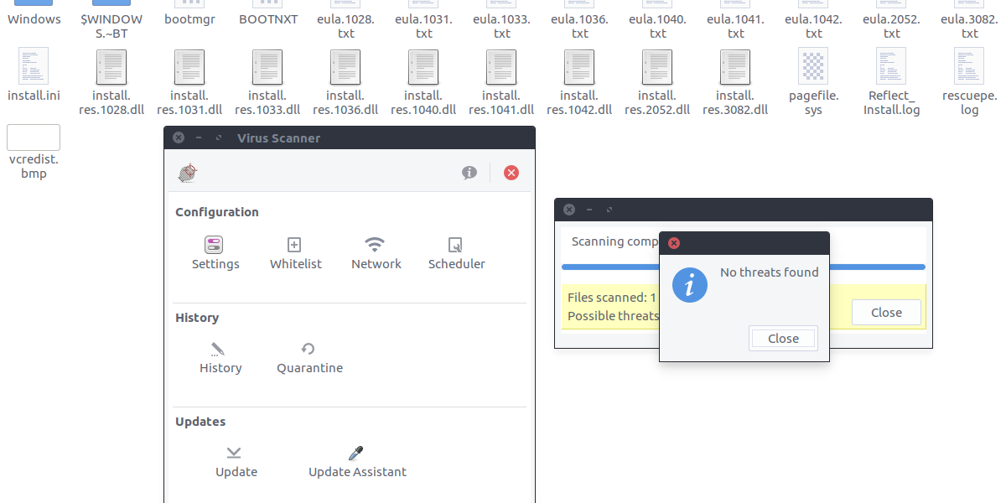The width and height of the screenshot is (1006, 503).
Task: Maximize the Virus Scanner window
Action: click(219, 137)
